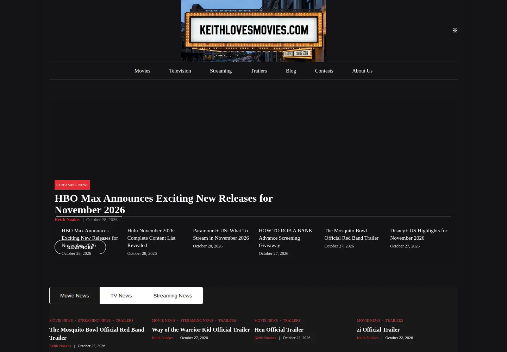Image resolution: width=507 pixels, height=352 pixels.
Task: Click TRAILERS tag above Hen Official Trailer
Action: (x=292, y=321)
